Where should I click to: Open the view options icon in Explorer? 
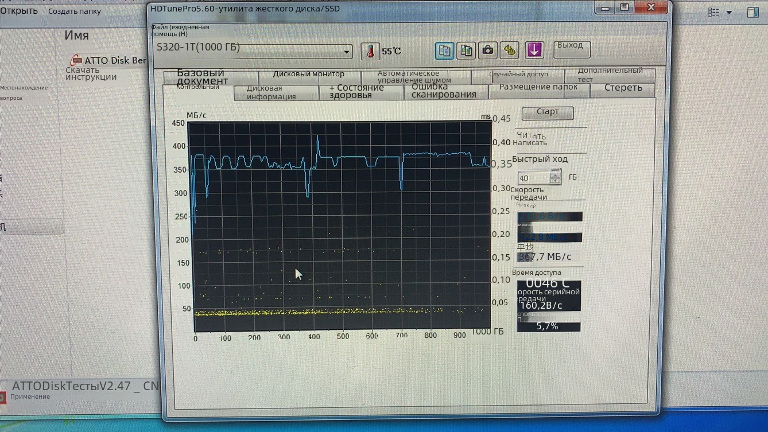713,12
